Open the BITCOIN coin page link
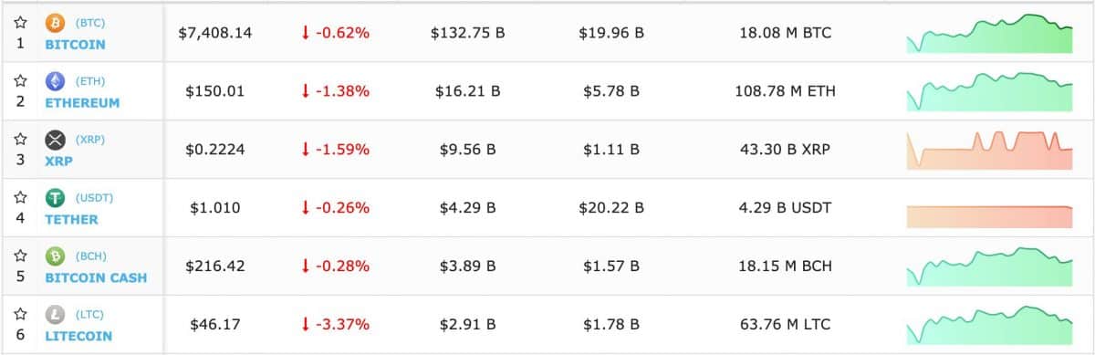This screenshot has width=1095, height=355. click(x=75, y=44)
